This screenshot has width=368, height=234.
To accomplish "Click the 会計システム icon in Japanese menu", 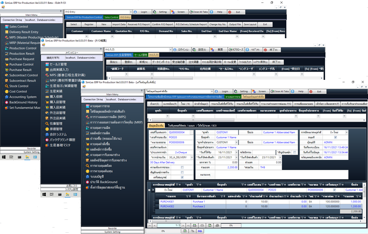I will (47, 134).
